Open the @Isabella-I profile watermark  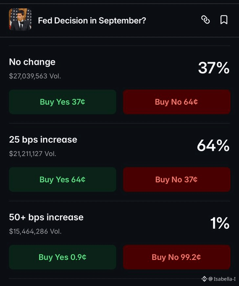(x=222, y=279)
